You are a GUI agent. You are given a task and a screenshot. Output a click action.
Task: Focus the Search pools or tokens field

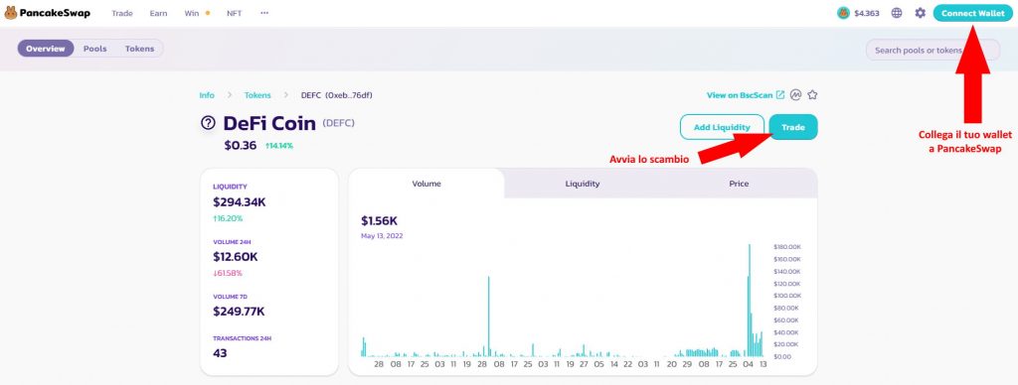933,50
